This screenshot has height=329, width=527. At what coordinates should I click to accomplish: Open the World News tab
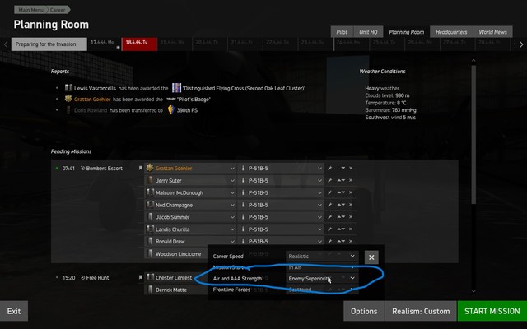point(492,32)
